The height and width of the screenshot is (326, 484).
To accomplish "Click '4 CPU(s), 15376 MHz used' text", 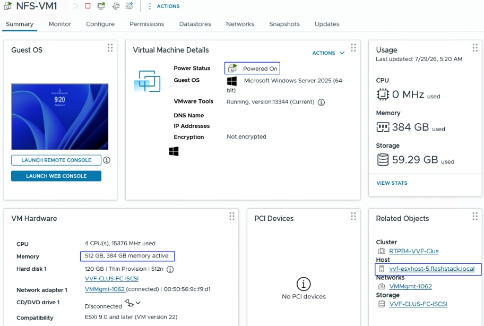I will pyautogui.click(x=120, y=244).
